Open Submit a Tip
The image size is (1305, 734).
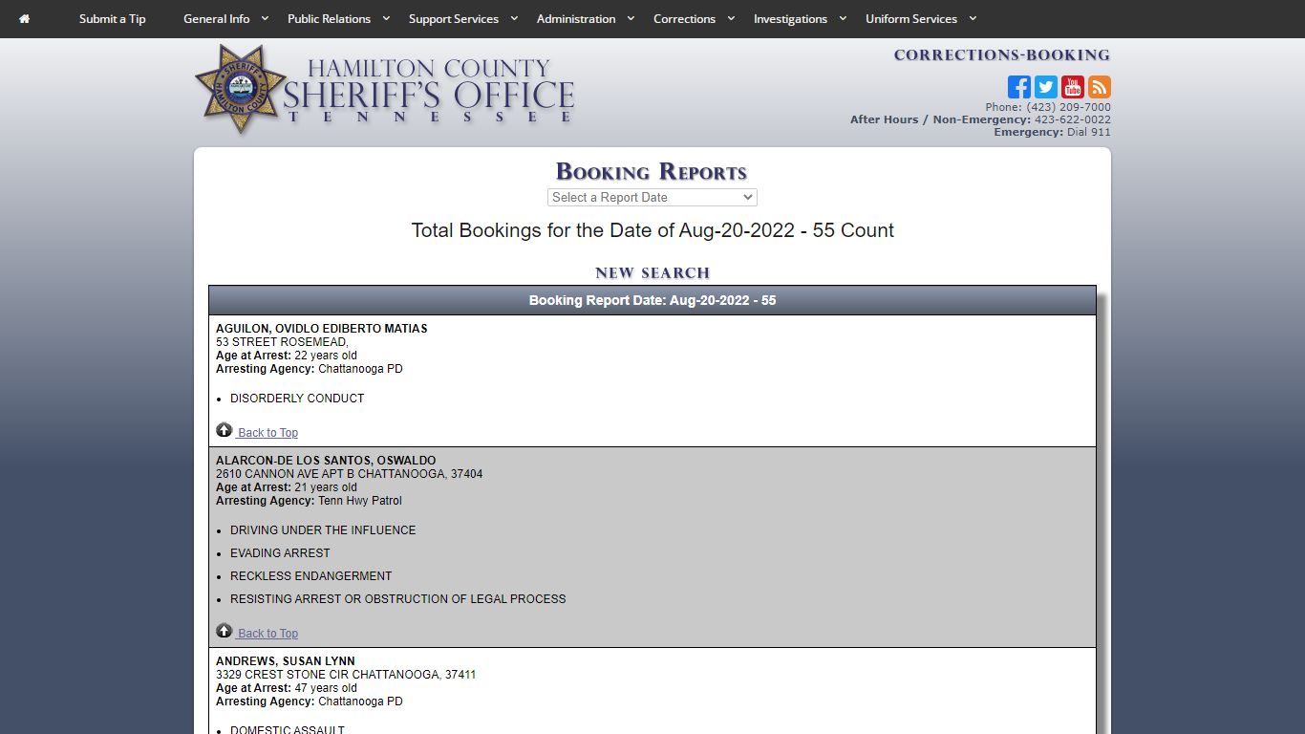pyautogui.click(x=113, y=19)
